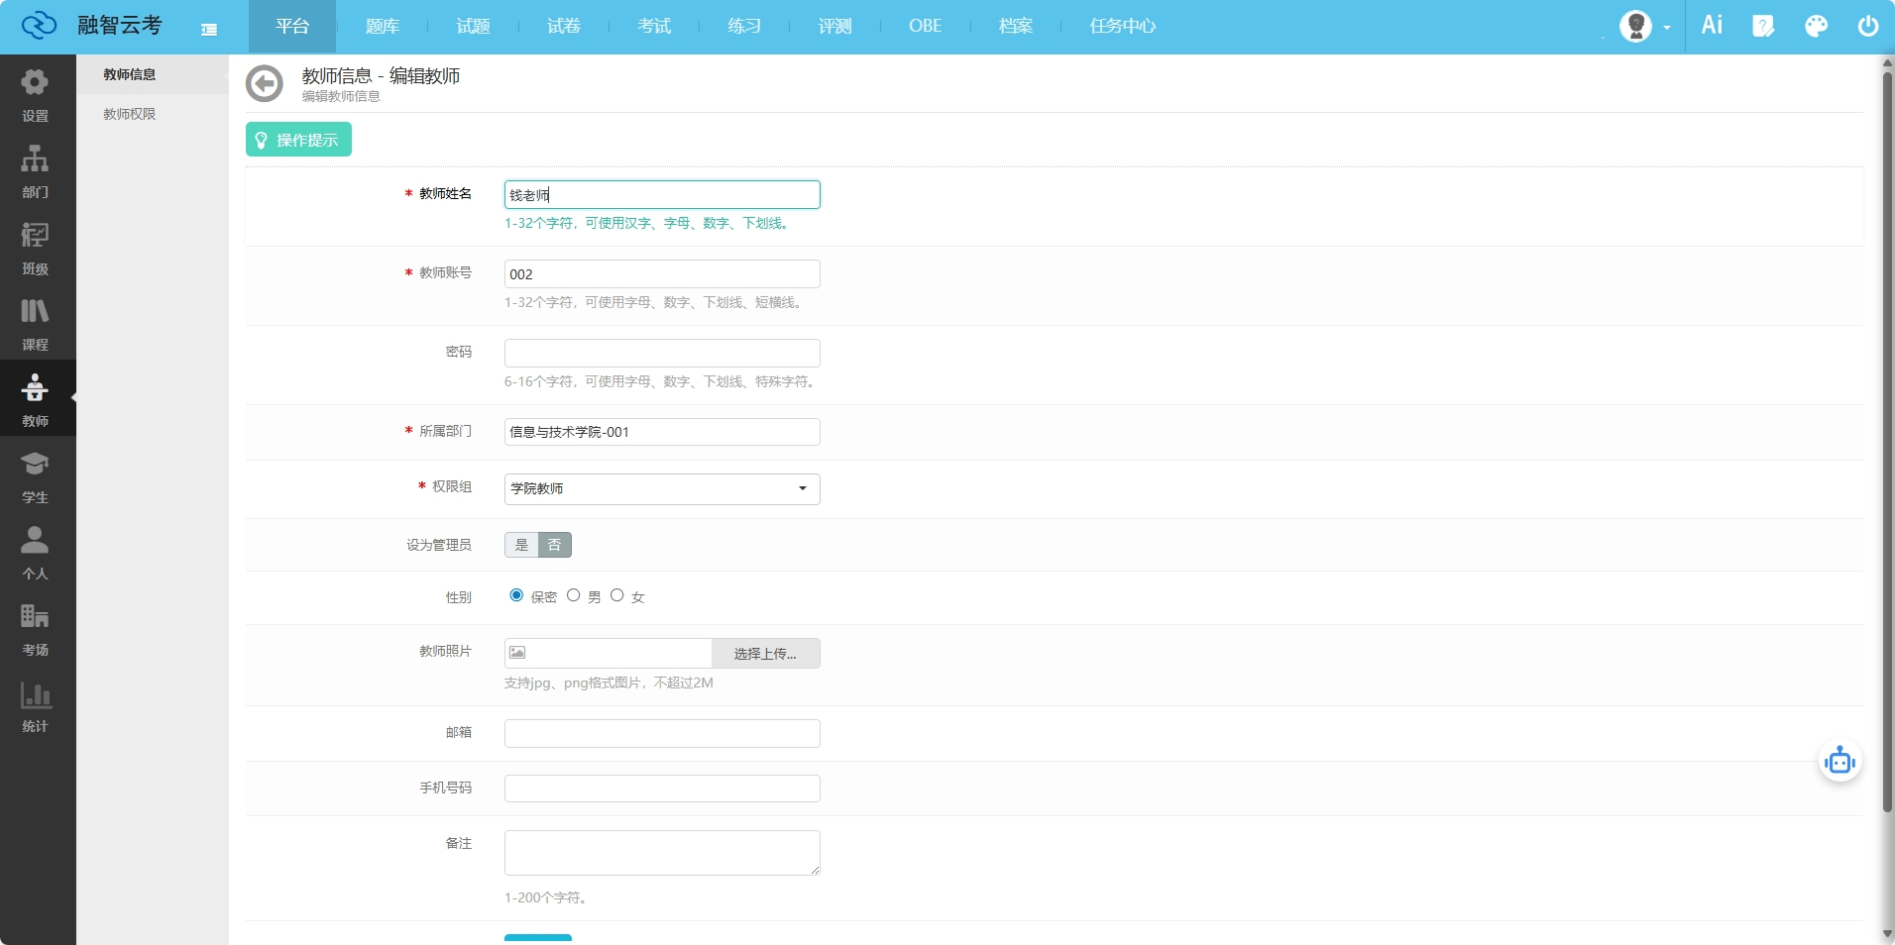Open the user avatar dropdown menu
This screenshot has height=945, width=1895.
1645,27
